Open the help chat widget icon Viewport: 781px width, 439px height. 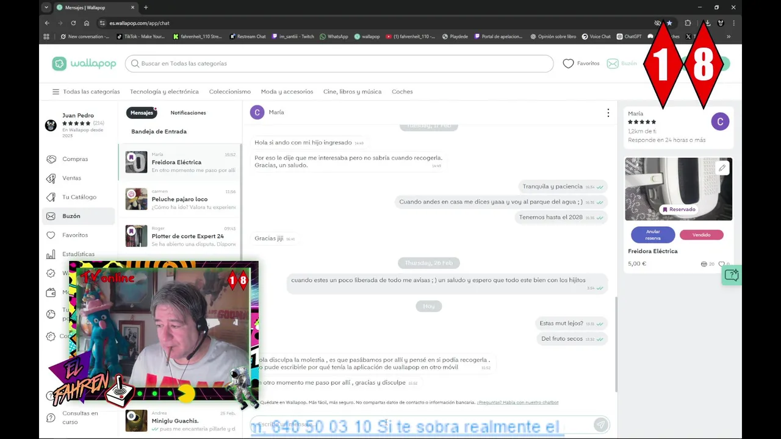(731, 275)
